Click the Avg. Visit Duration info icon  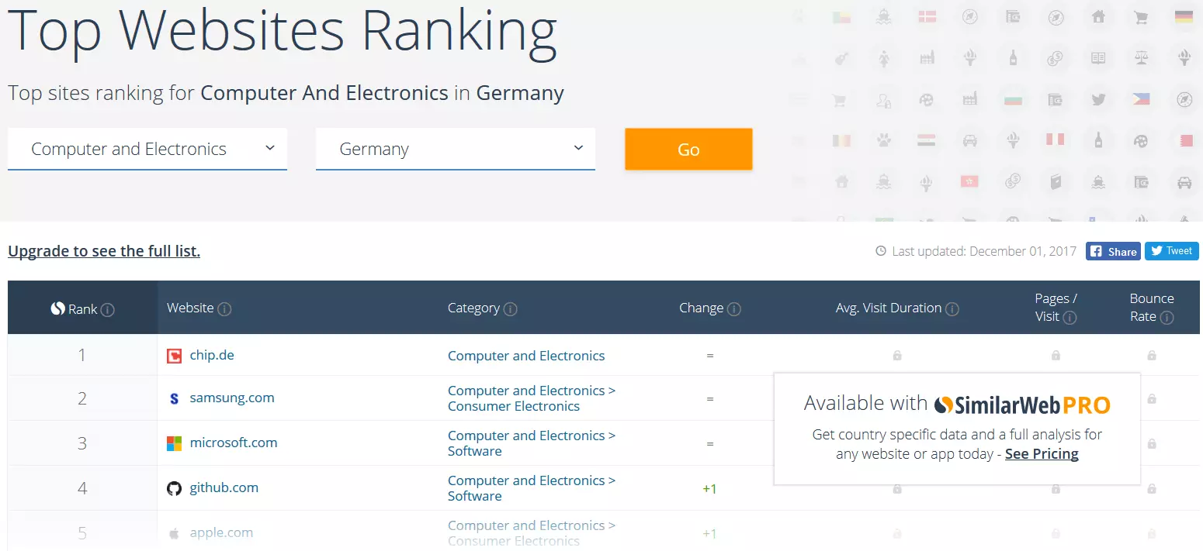pos(952,309)
